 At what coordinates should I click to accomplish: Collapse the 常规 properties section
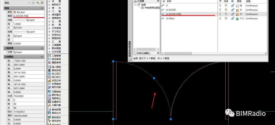(x=42, y=8)
